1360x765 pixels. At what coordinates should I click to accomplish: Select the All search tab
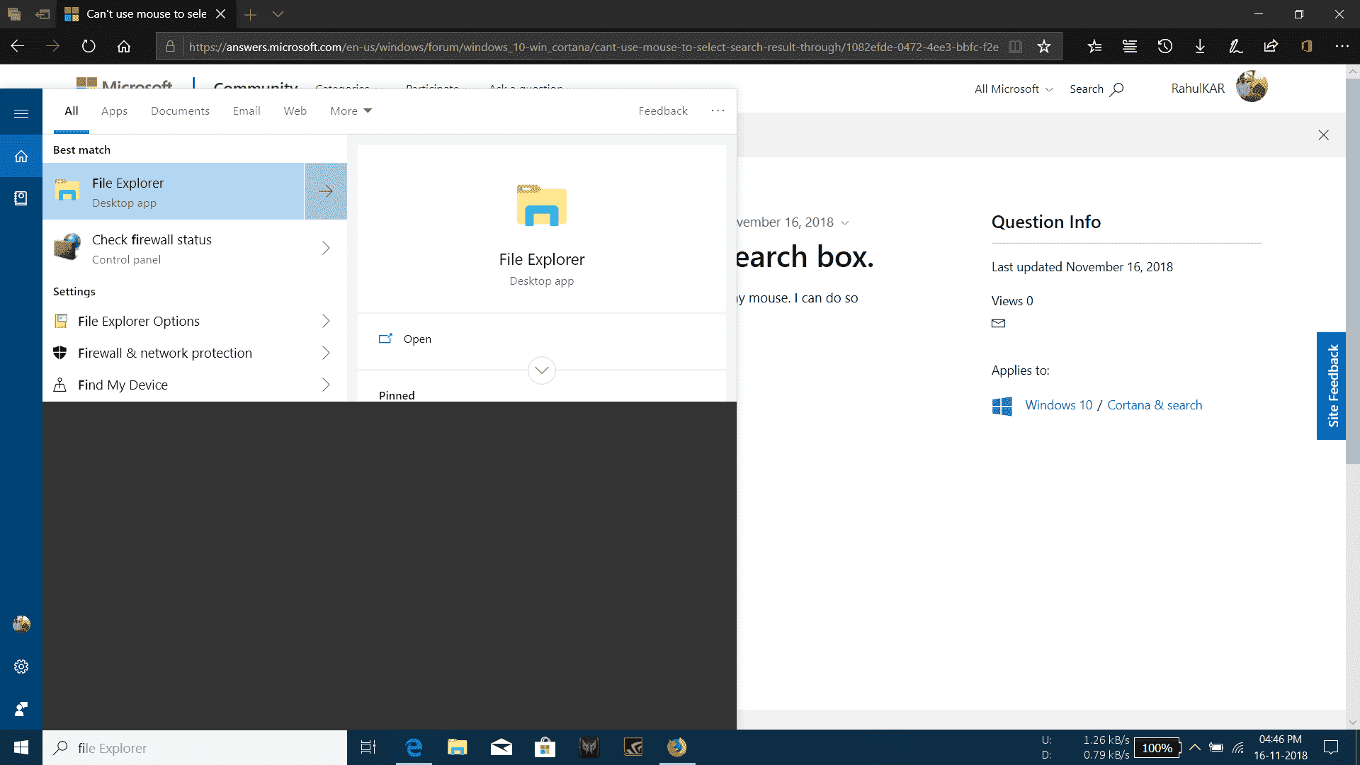coord(72,110)
